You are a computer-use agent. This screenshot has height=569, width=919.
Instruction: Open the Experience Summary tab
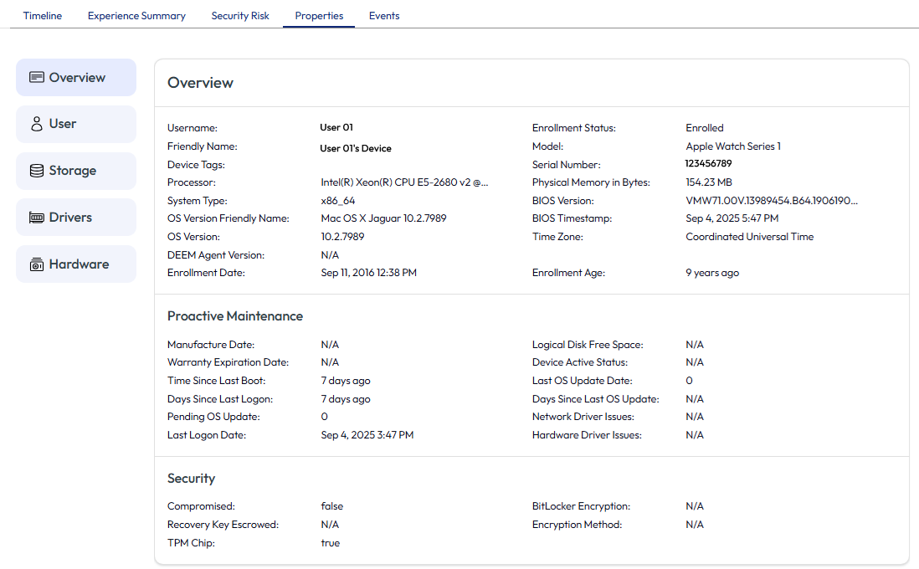coord(136,16)
